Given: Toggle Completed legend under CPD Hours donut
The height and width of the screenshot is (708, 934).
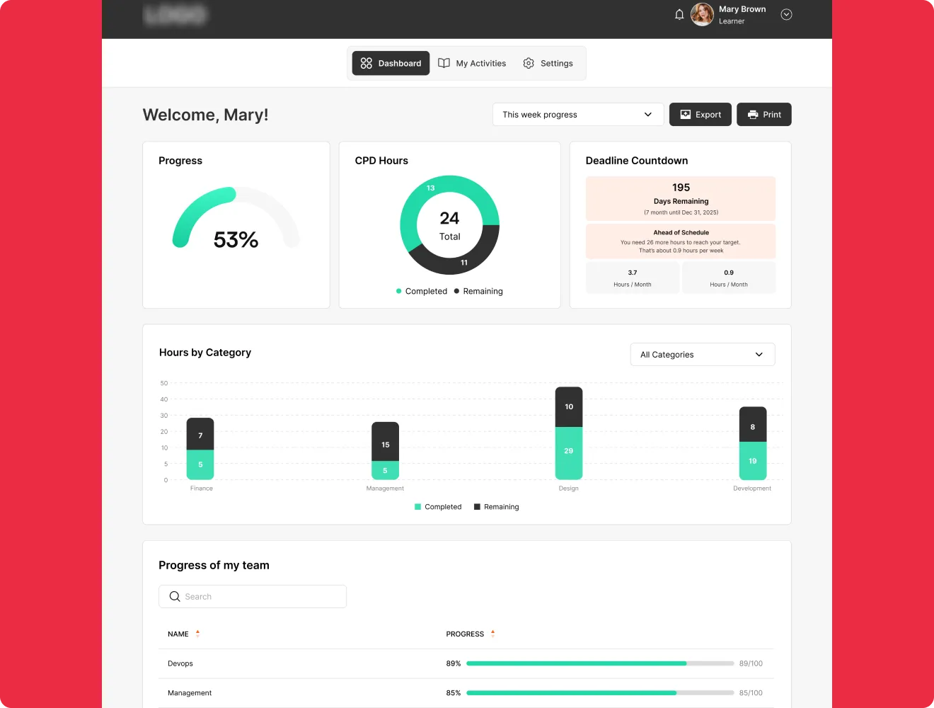Looking at the screenshot, I should 422,291.
